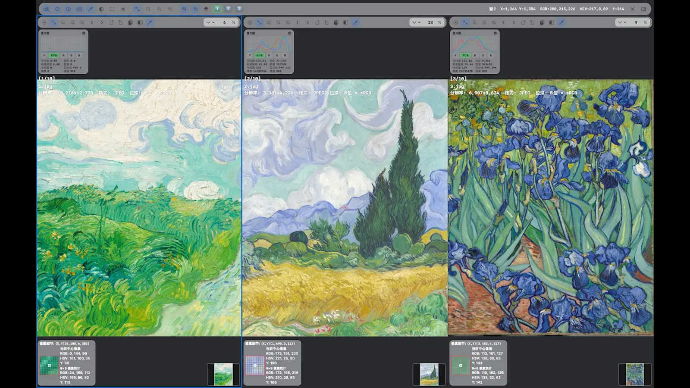
Task: Click the clipboard copy icon in the 1.jpg pane
Action: click(130, 22)
